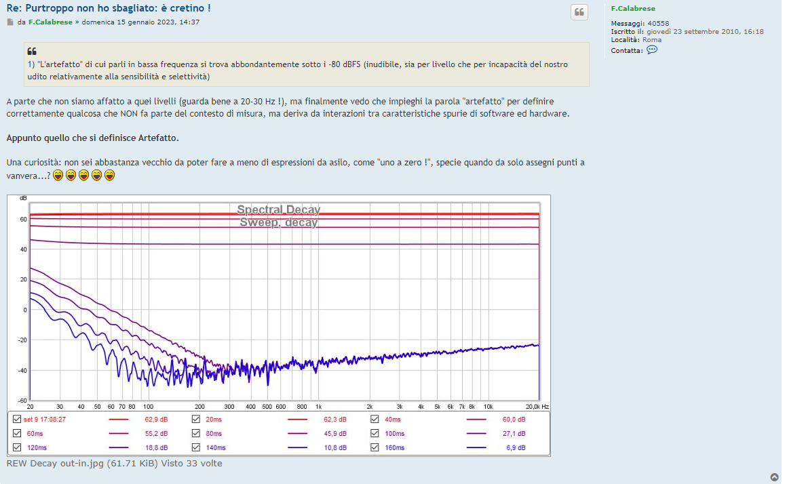785x484 pixels.
Task: Click the 80ms trace checkbox in legend
Action: point(196,433)
